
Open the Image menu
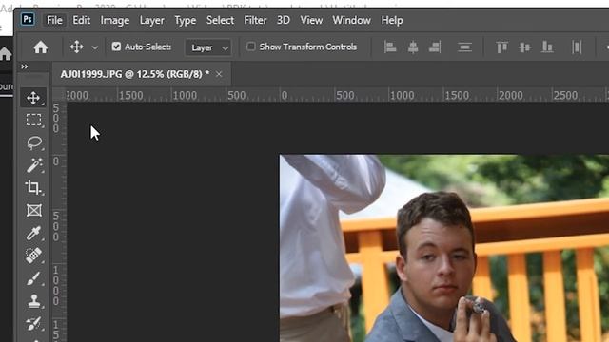click(x=115, y=20)
